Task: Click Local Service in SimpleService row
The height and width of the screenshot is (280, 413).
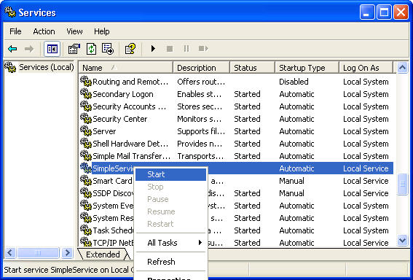Action: 366,168
